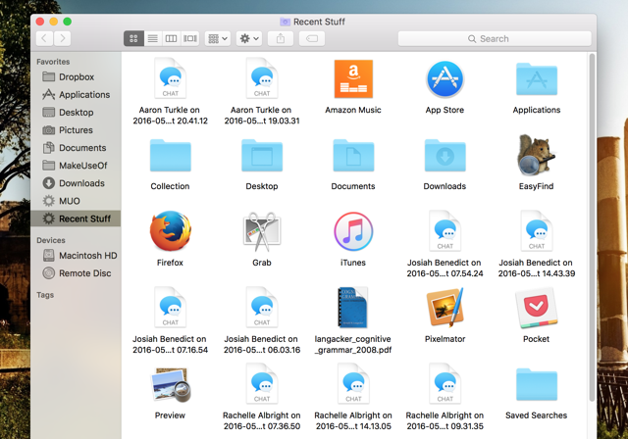Select the Pocket app icon
The height and width of the screenshot is (439, 628).
(536, 309)
